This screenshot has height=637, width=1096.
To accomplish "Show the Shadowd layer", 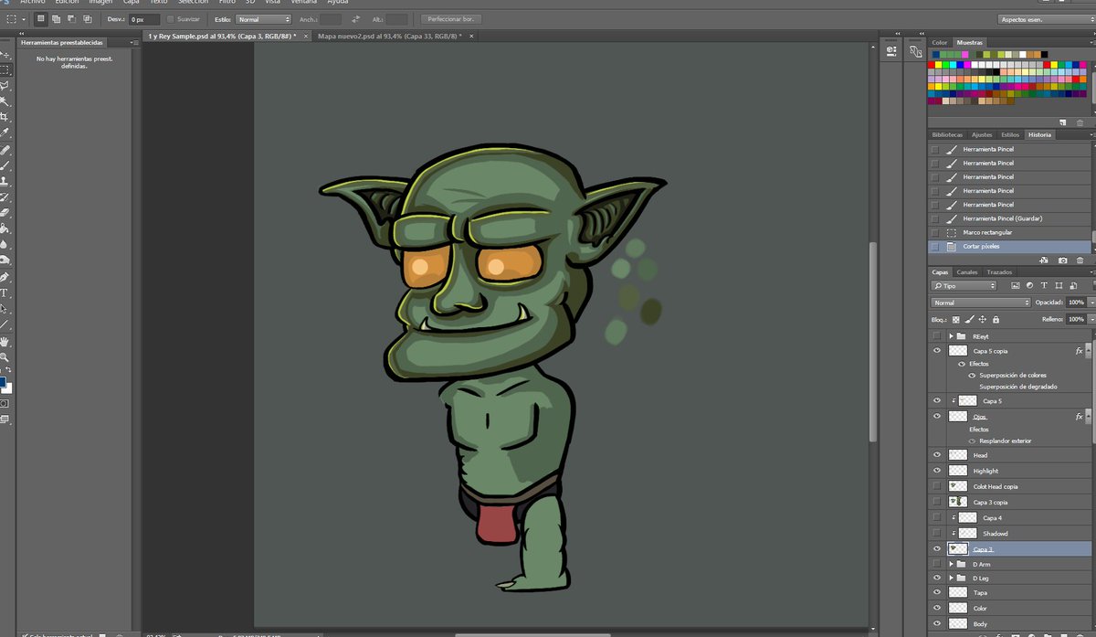I will coord(936,533).
